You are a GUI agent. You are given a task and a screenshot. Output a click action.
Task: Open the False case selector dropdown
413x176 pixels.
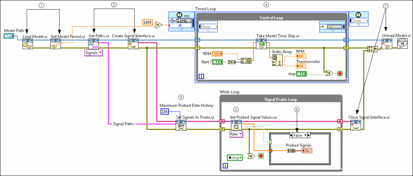tap(299, 135)
